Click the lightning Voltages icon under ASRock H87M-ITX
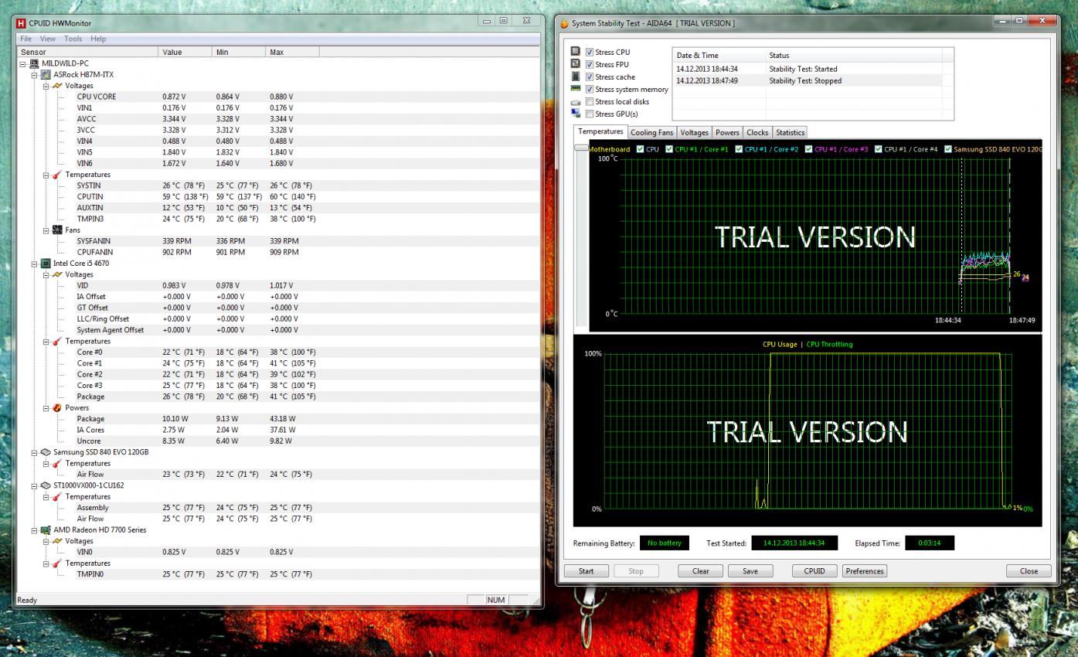The width and height of the screenshot is (1078, 657). 56,86
